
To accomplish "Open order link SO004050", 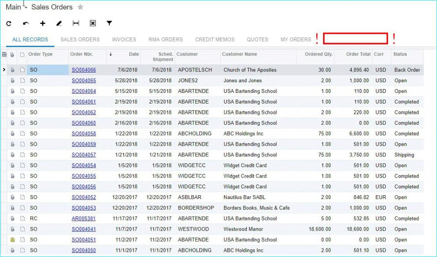I will click(84, 250).
